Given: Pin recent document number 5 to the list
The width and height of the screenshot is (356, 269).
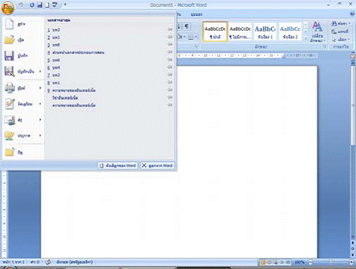Looking at the screenshot, I should coord(171,60).
